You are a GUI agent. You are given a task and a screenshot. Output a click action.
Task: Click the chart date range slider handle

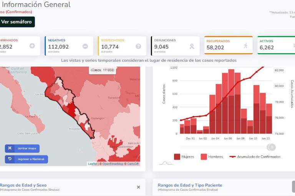pos(271,147)
